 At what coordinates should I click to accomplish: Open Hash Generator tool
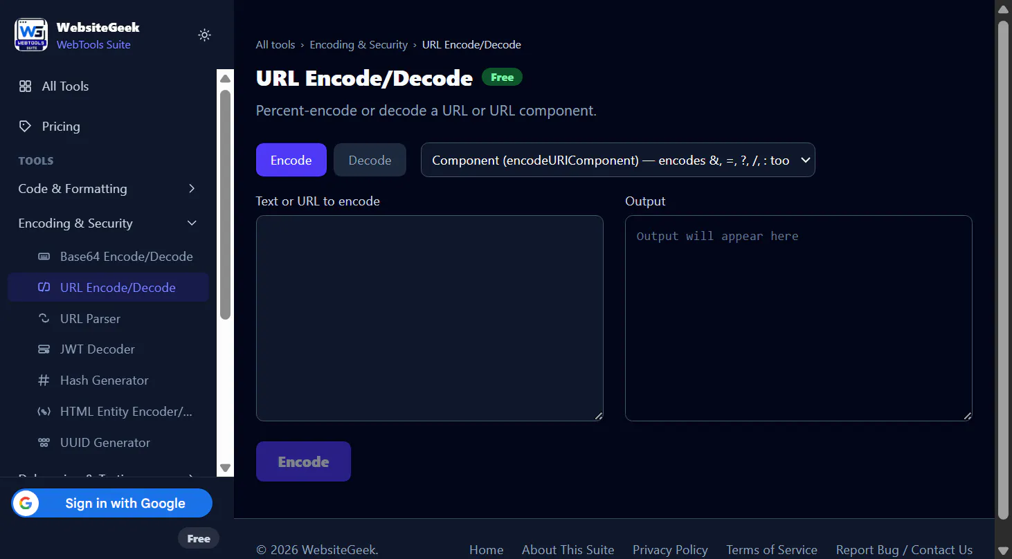[x=108, y=381]
